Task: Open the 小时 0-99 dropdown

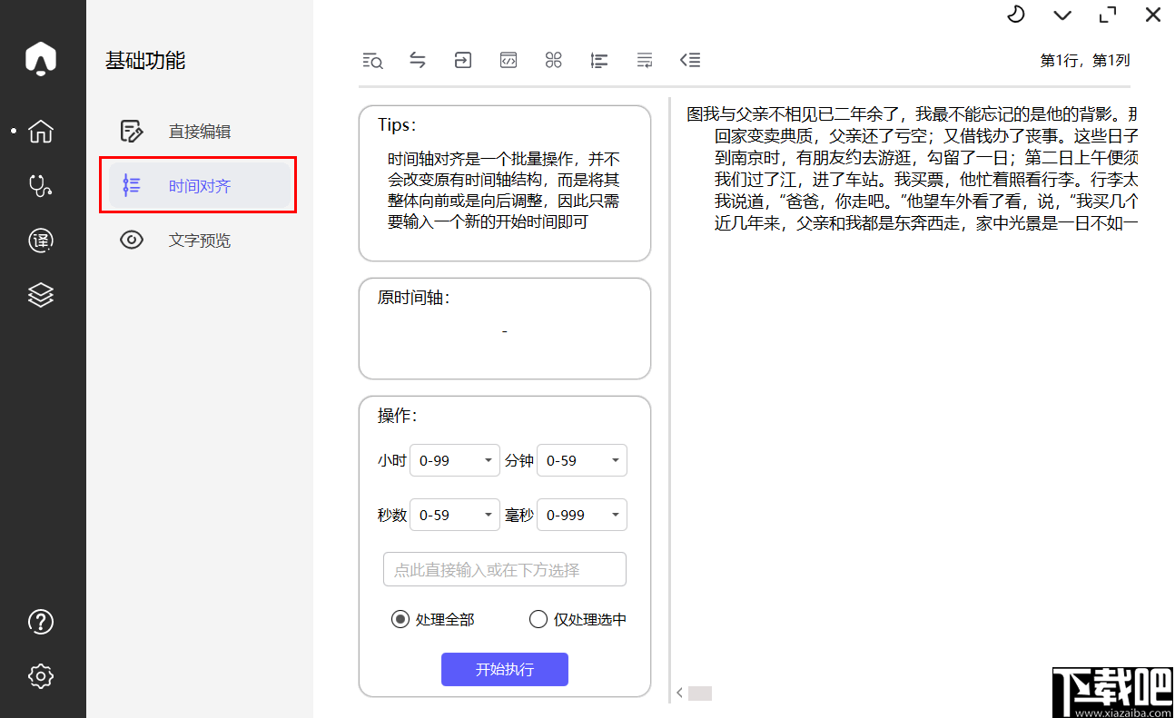Action: 455,460
